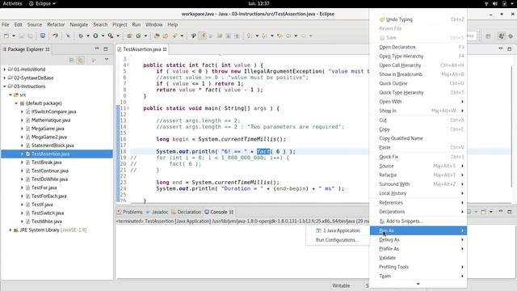Toggle code folding at line 4 fact method

128,65
